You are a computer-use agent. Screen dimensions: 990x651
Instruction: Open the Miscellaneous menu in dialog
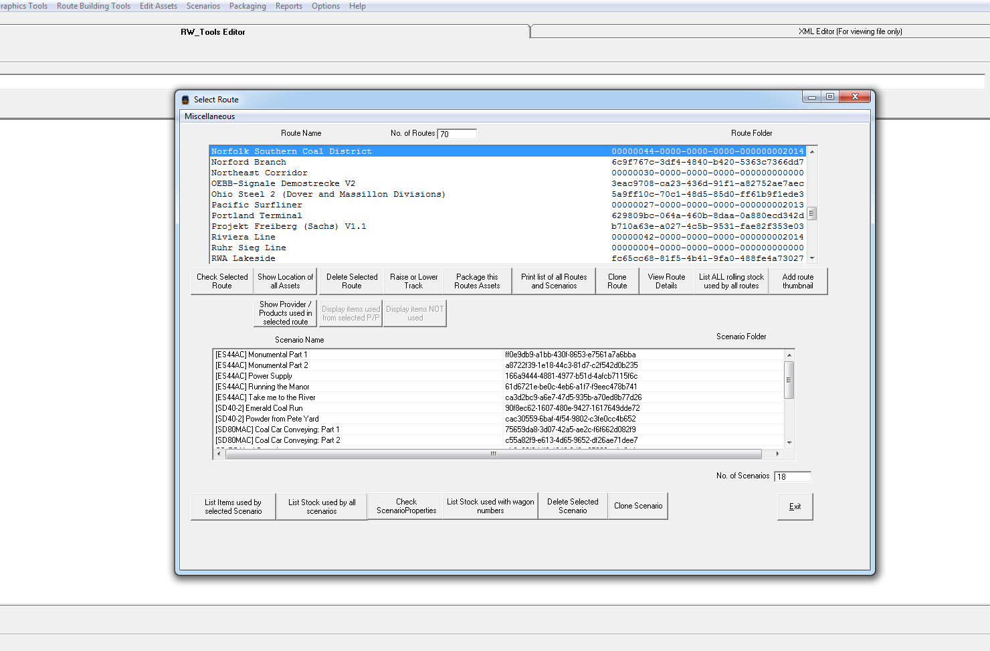coord(209,116)
